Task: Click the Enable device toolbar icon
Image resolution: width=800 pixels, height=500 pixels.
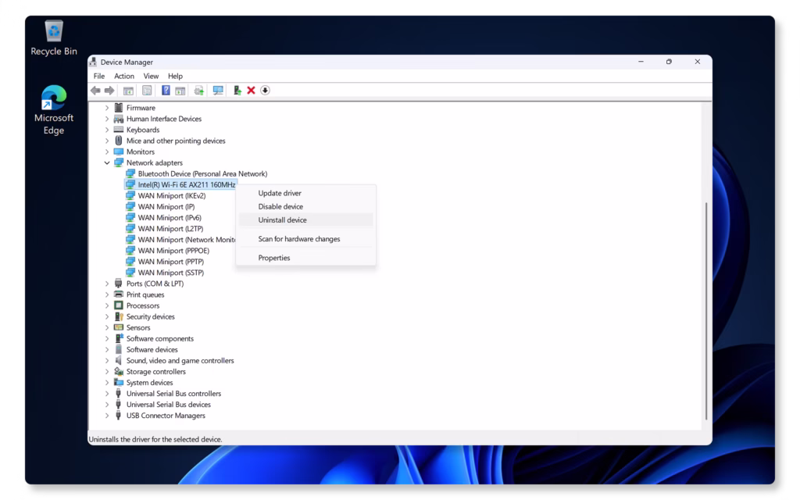Action: [x=237, y=91]
